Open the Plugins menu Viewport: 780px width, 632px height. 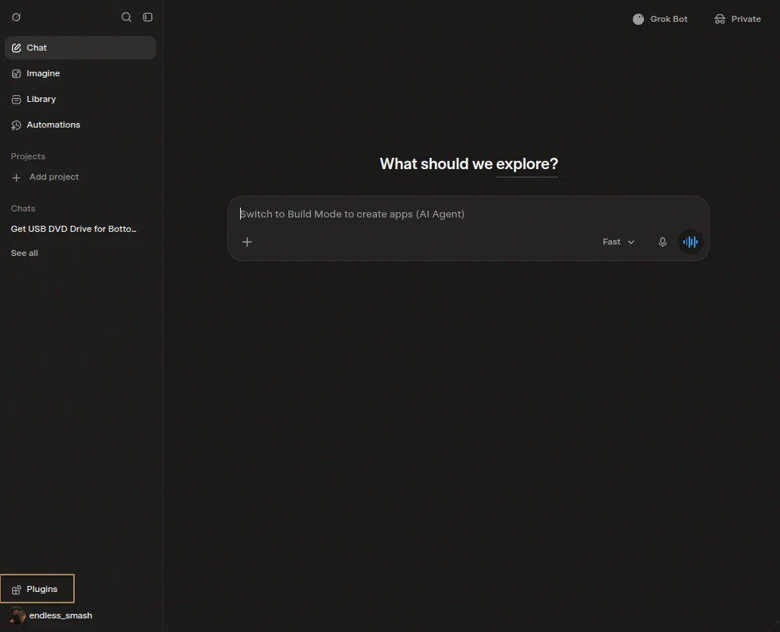pos(37,589)
